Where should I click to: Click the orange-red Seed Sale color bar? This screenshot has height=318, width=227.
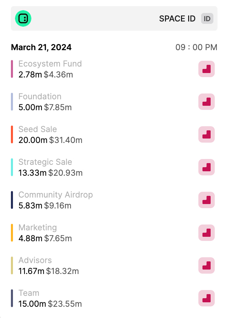coord(12,134)
